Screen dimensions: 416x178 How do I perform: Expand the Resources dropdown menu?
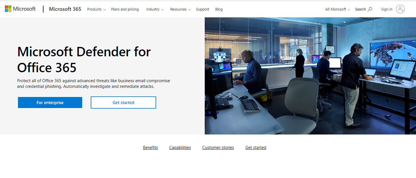[x=180, y=9]
